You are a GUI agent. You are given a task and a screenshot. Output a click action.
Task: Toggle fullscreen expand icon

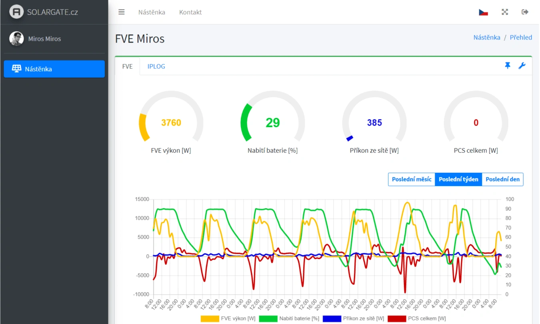505,12
